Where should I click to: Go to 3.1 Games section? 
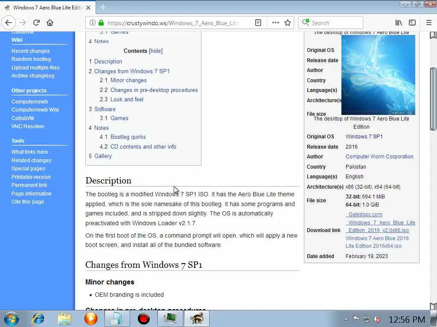114,118
